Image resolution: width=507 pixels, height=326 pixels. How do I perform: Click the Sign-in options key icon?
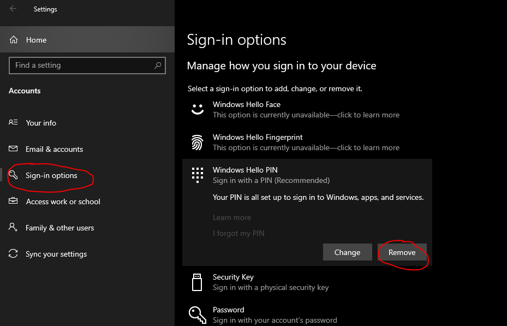point(13,175)
